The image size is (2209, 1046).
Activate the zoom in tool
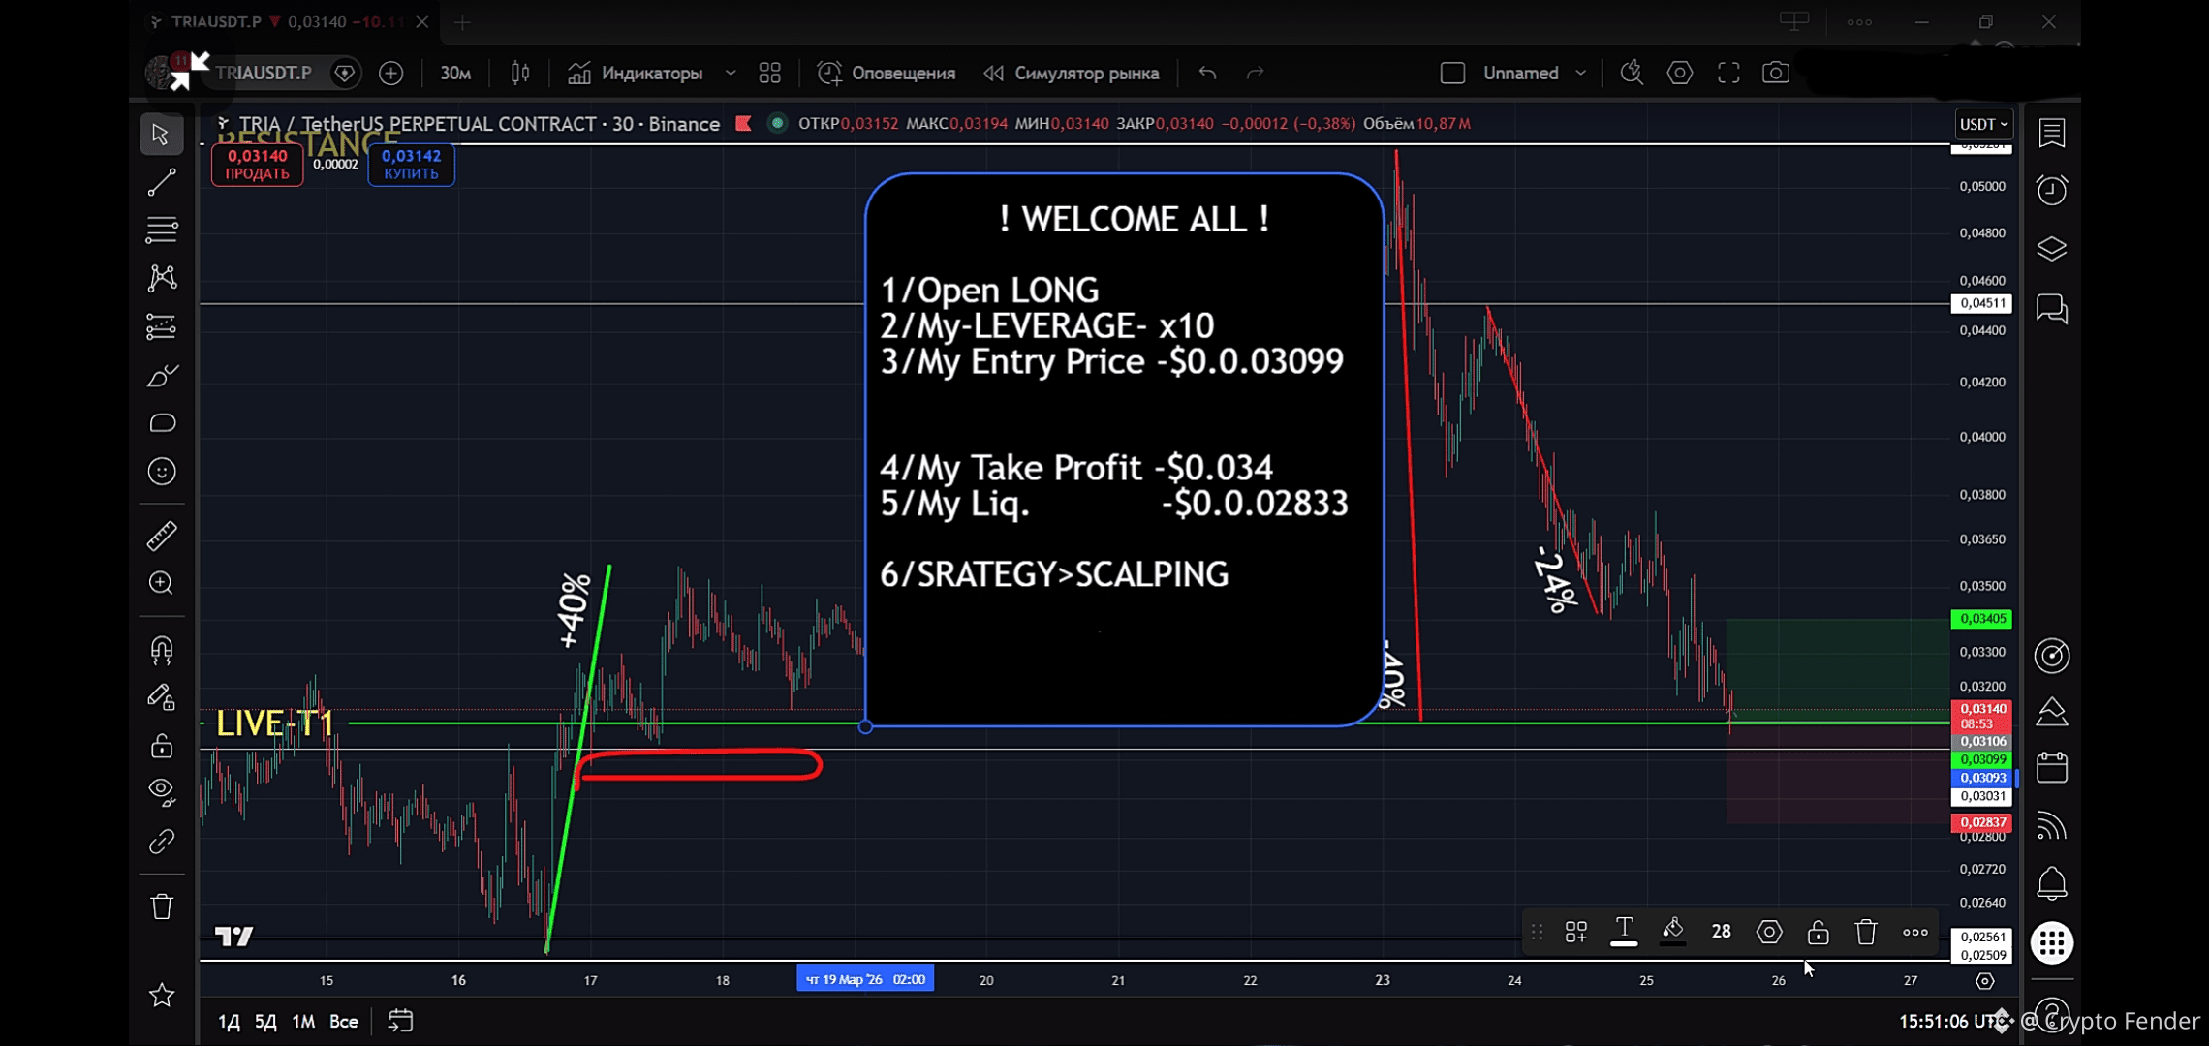pos(161,583)
